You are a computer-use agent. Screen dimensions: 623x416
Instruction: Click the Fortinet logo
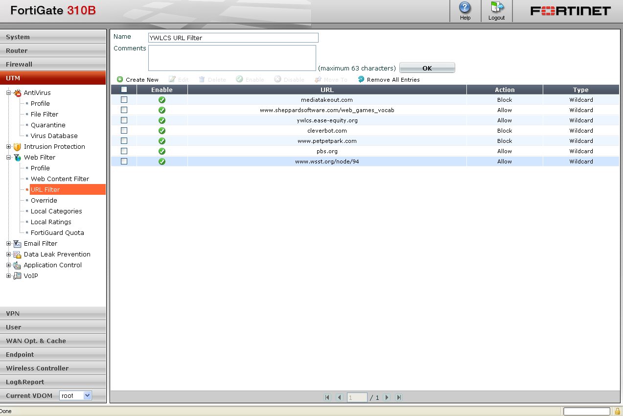point(571,11)
